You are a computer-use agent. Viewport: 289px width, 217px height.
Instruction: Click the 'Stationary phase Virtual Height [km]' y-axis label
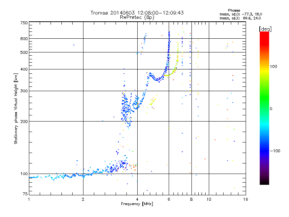(x=16, y=109)
